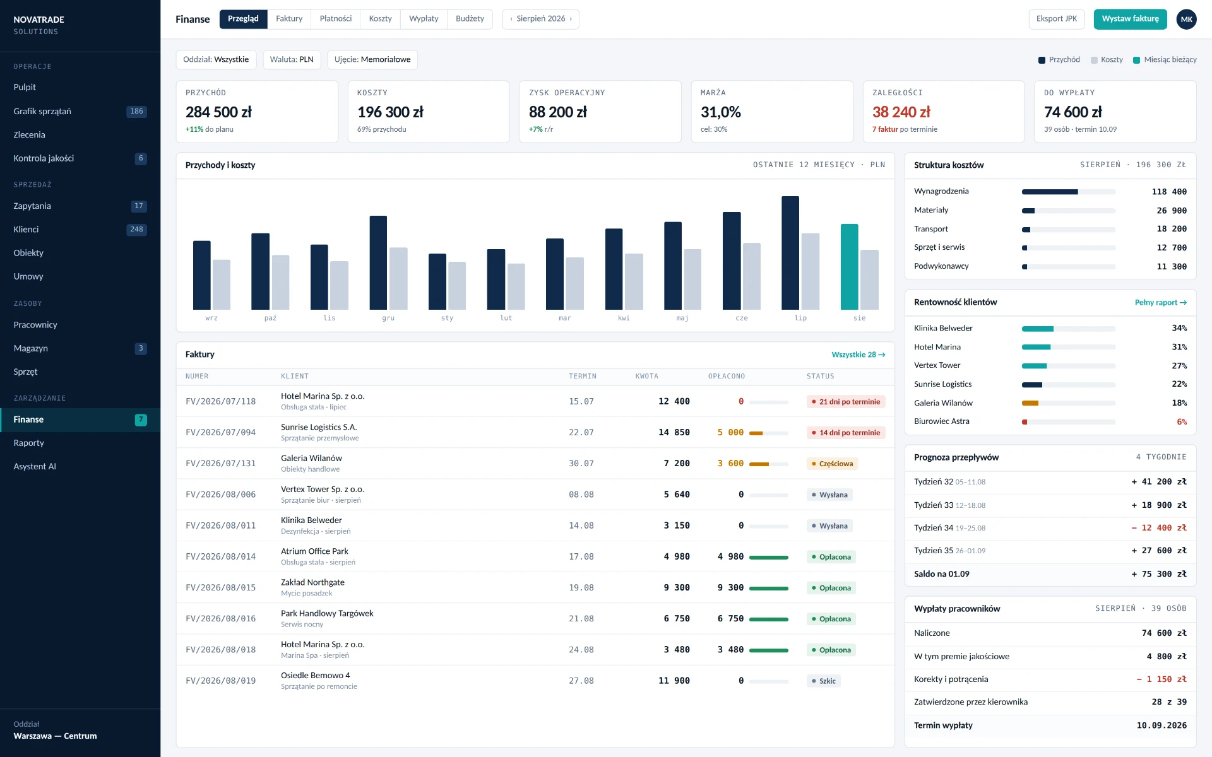
Task: Go to next month arrow
Action: (571, 19)
